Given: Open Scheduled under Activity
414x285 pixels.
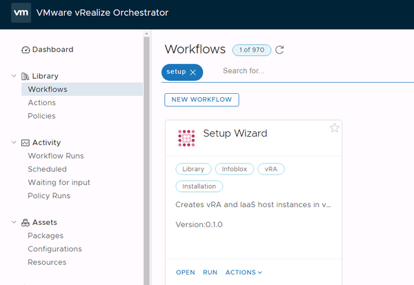Looking at the screenshot, I should pyautogui.click(x=47, y=169).
